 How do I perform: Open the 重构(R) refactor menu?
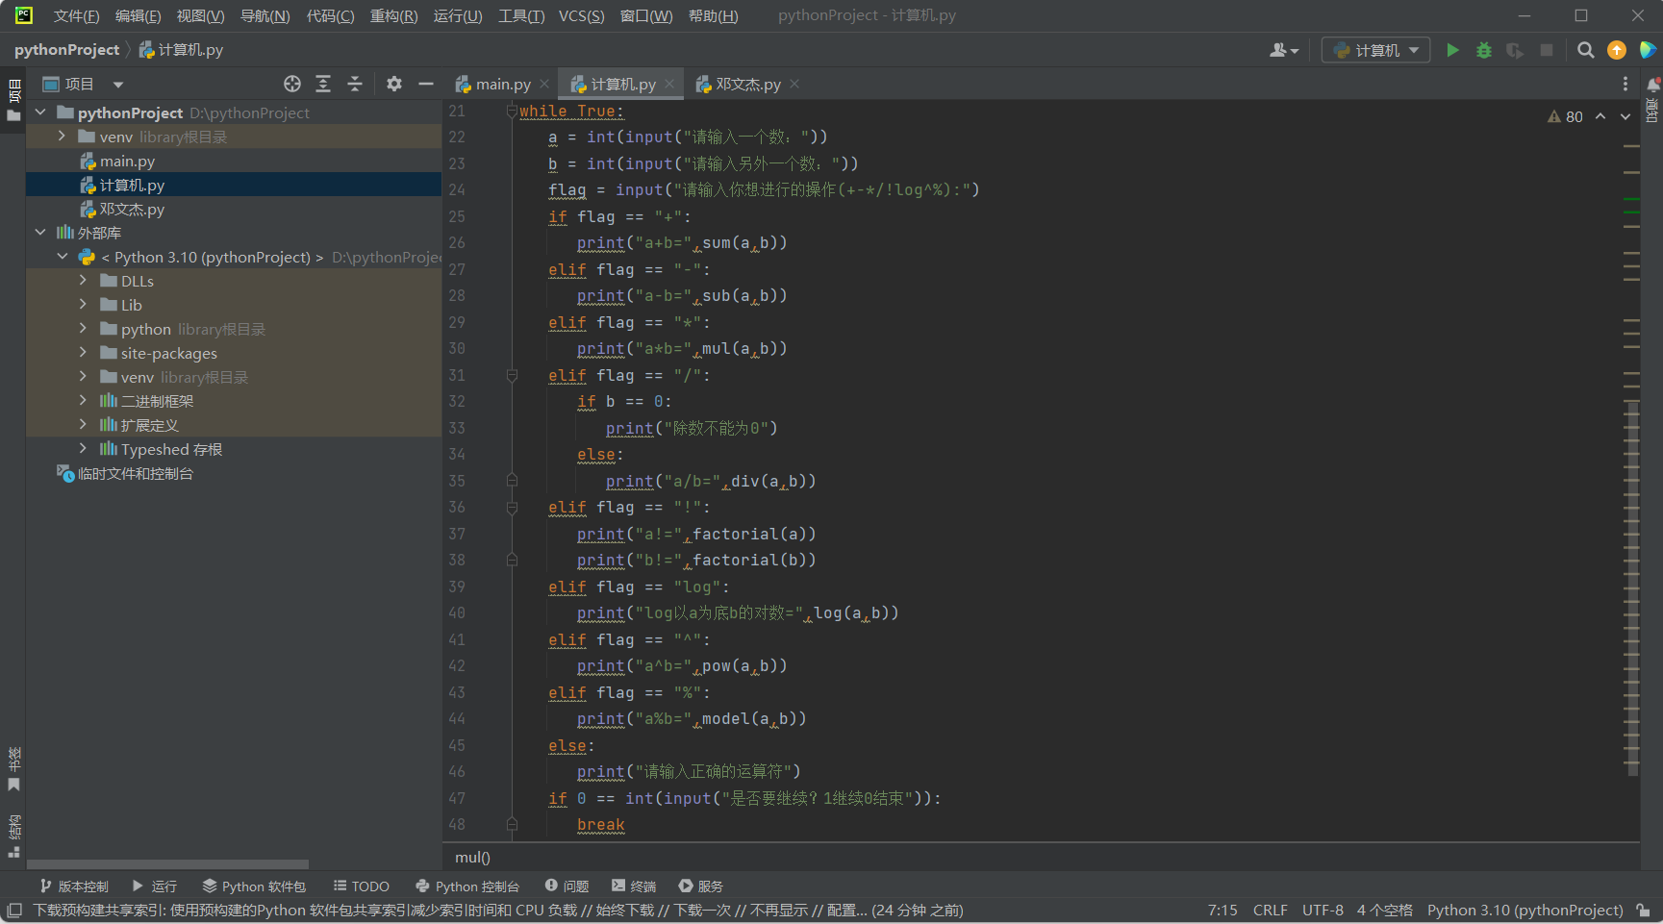(x=393, y=15)
